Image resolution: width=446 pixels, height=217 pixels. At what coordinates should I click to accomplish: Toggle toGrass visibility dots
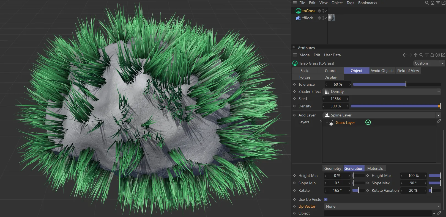tap(323, 11)
